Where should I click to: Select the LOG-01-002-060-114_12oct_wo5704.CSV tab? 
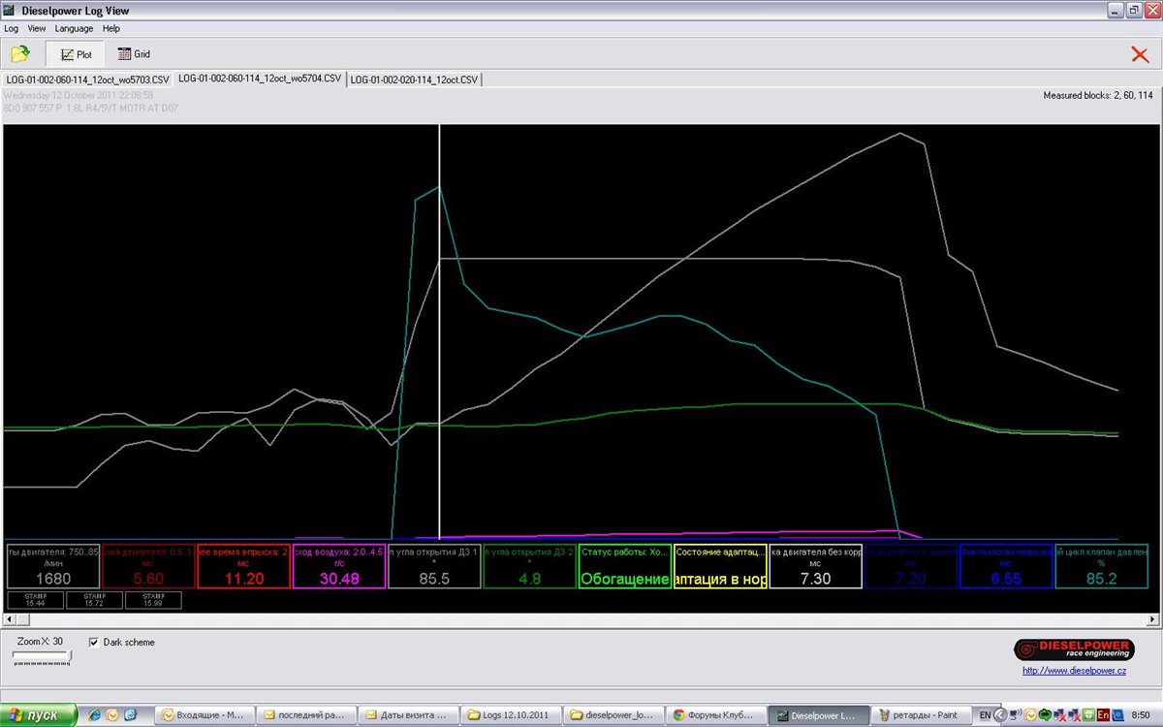tap(260, 79)
